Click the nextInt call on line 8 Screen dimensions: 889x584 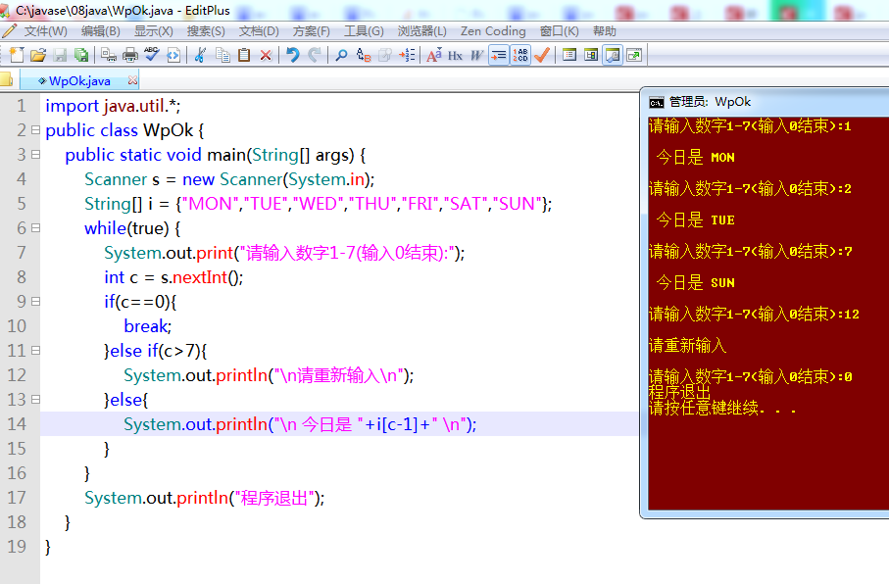point(200,277)
